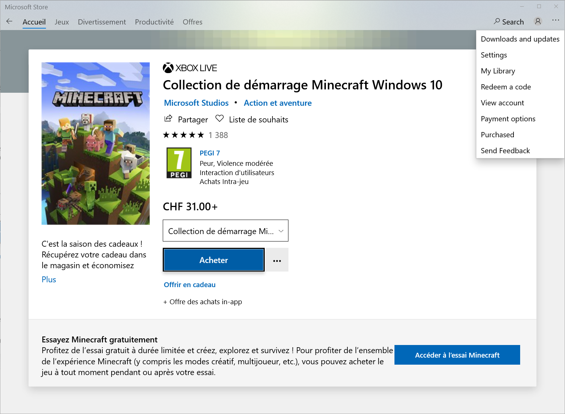Select Downloads and updates menu item
Viewport: 565px width, 414px height.
520,39
